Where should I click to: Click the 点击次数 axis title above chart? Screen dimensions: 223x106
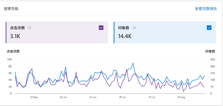[13, 51]
